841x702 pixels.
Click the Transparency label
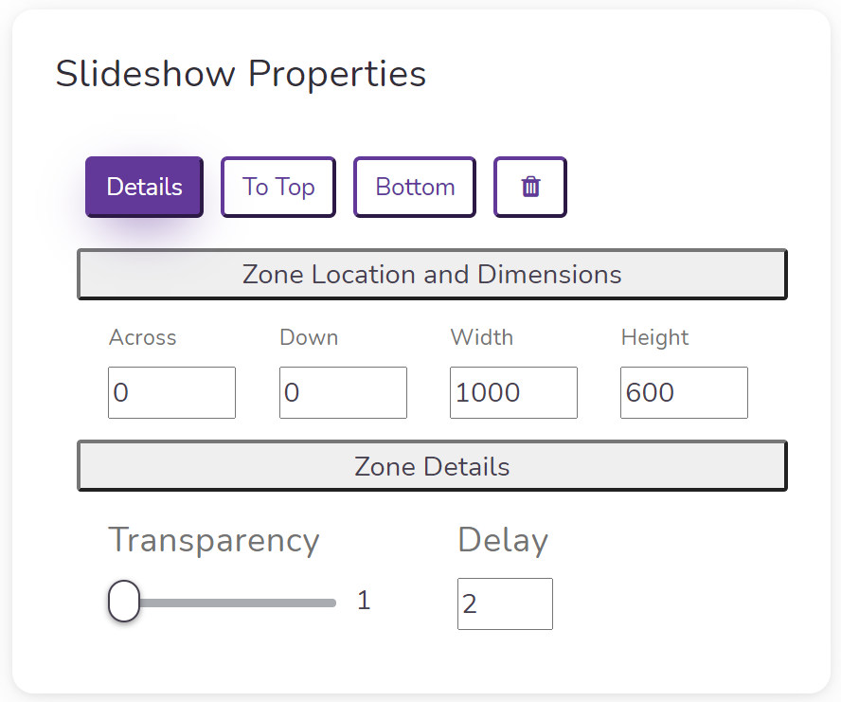[x=214, y=540]
